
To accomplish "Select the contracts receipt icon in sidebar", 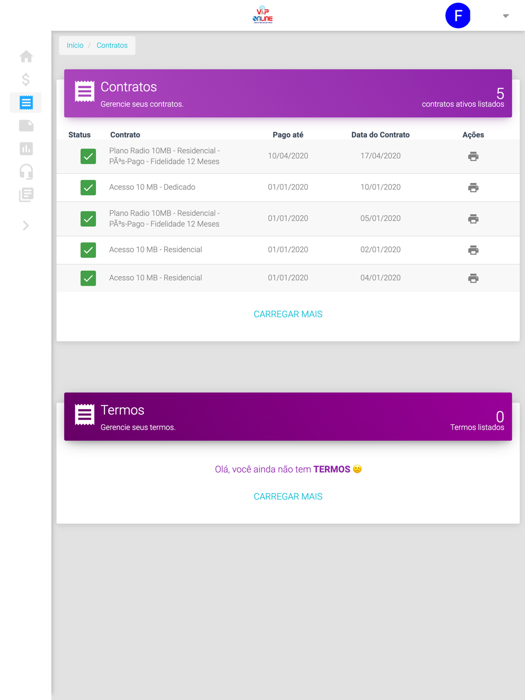I will [26, 102].
